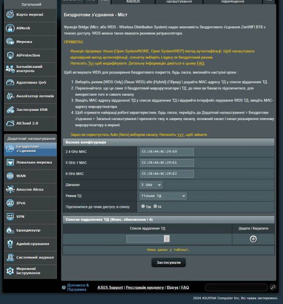Open Локальна мережа icon

click(10, 162)
